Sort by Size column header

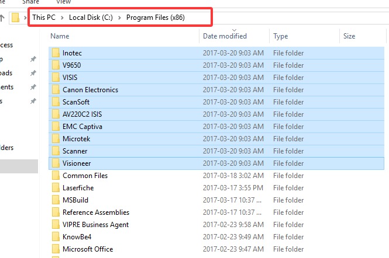pos(349,36)
